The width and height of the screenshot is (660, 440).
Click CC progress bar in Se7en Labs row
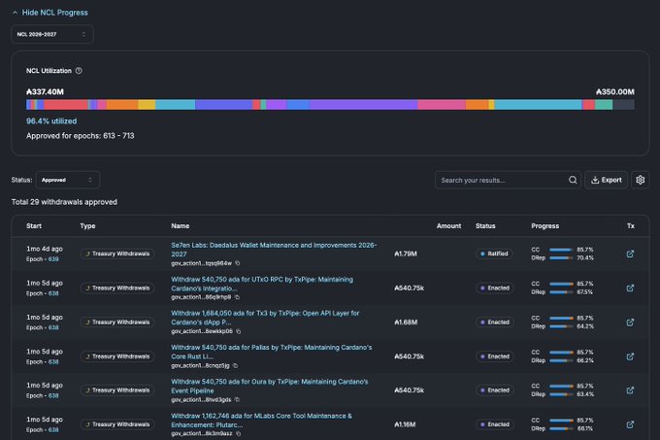(561, 250)
